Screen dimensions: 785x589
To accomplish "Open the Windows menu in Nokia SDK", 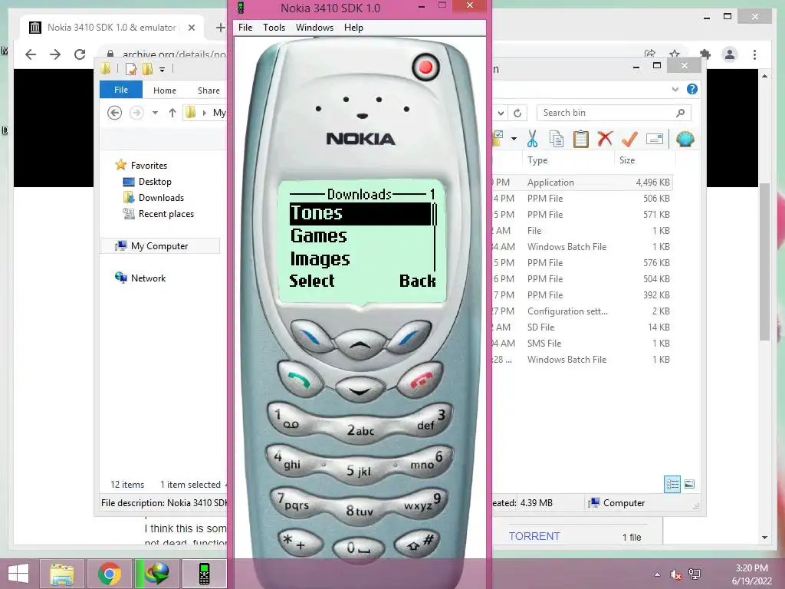I will [314, 28].
